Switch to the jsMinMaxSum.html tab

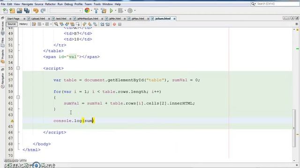tap(88, 19)
